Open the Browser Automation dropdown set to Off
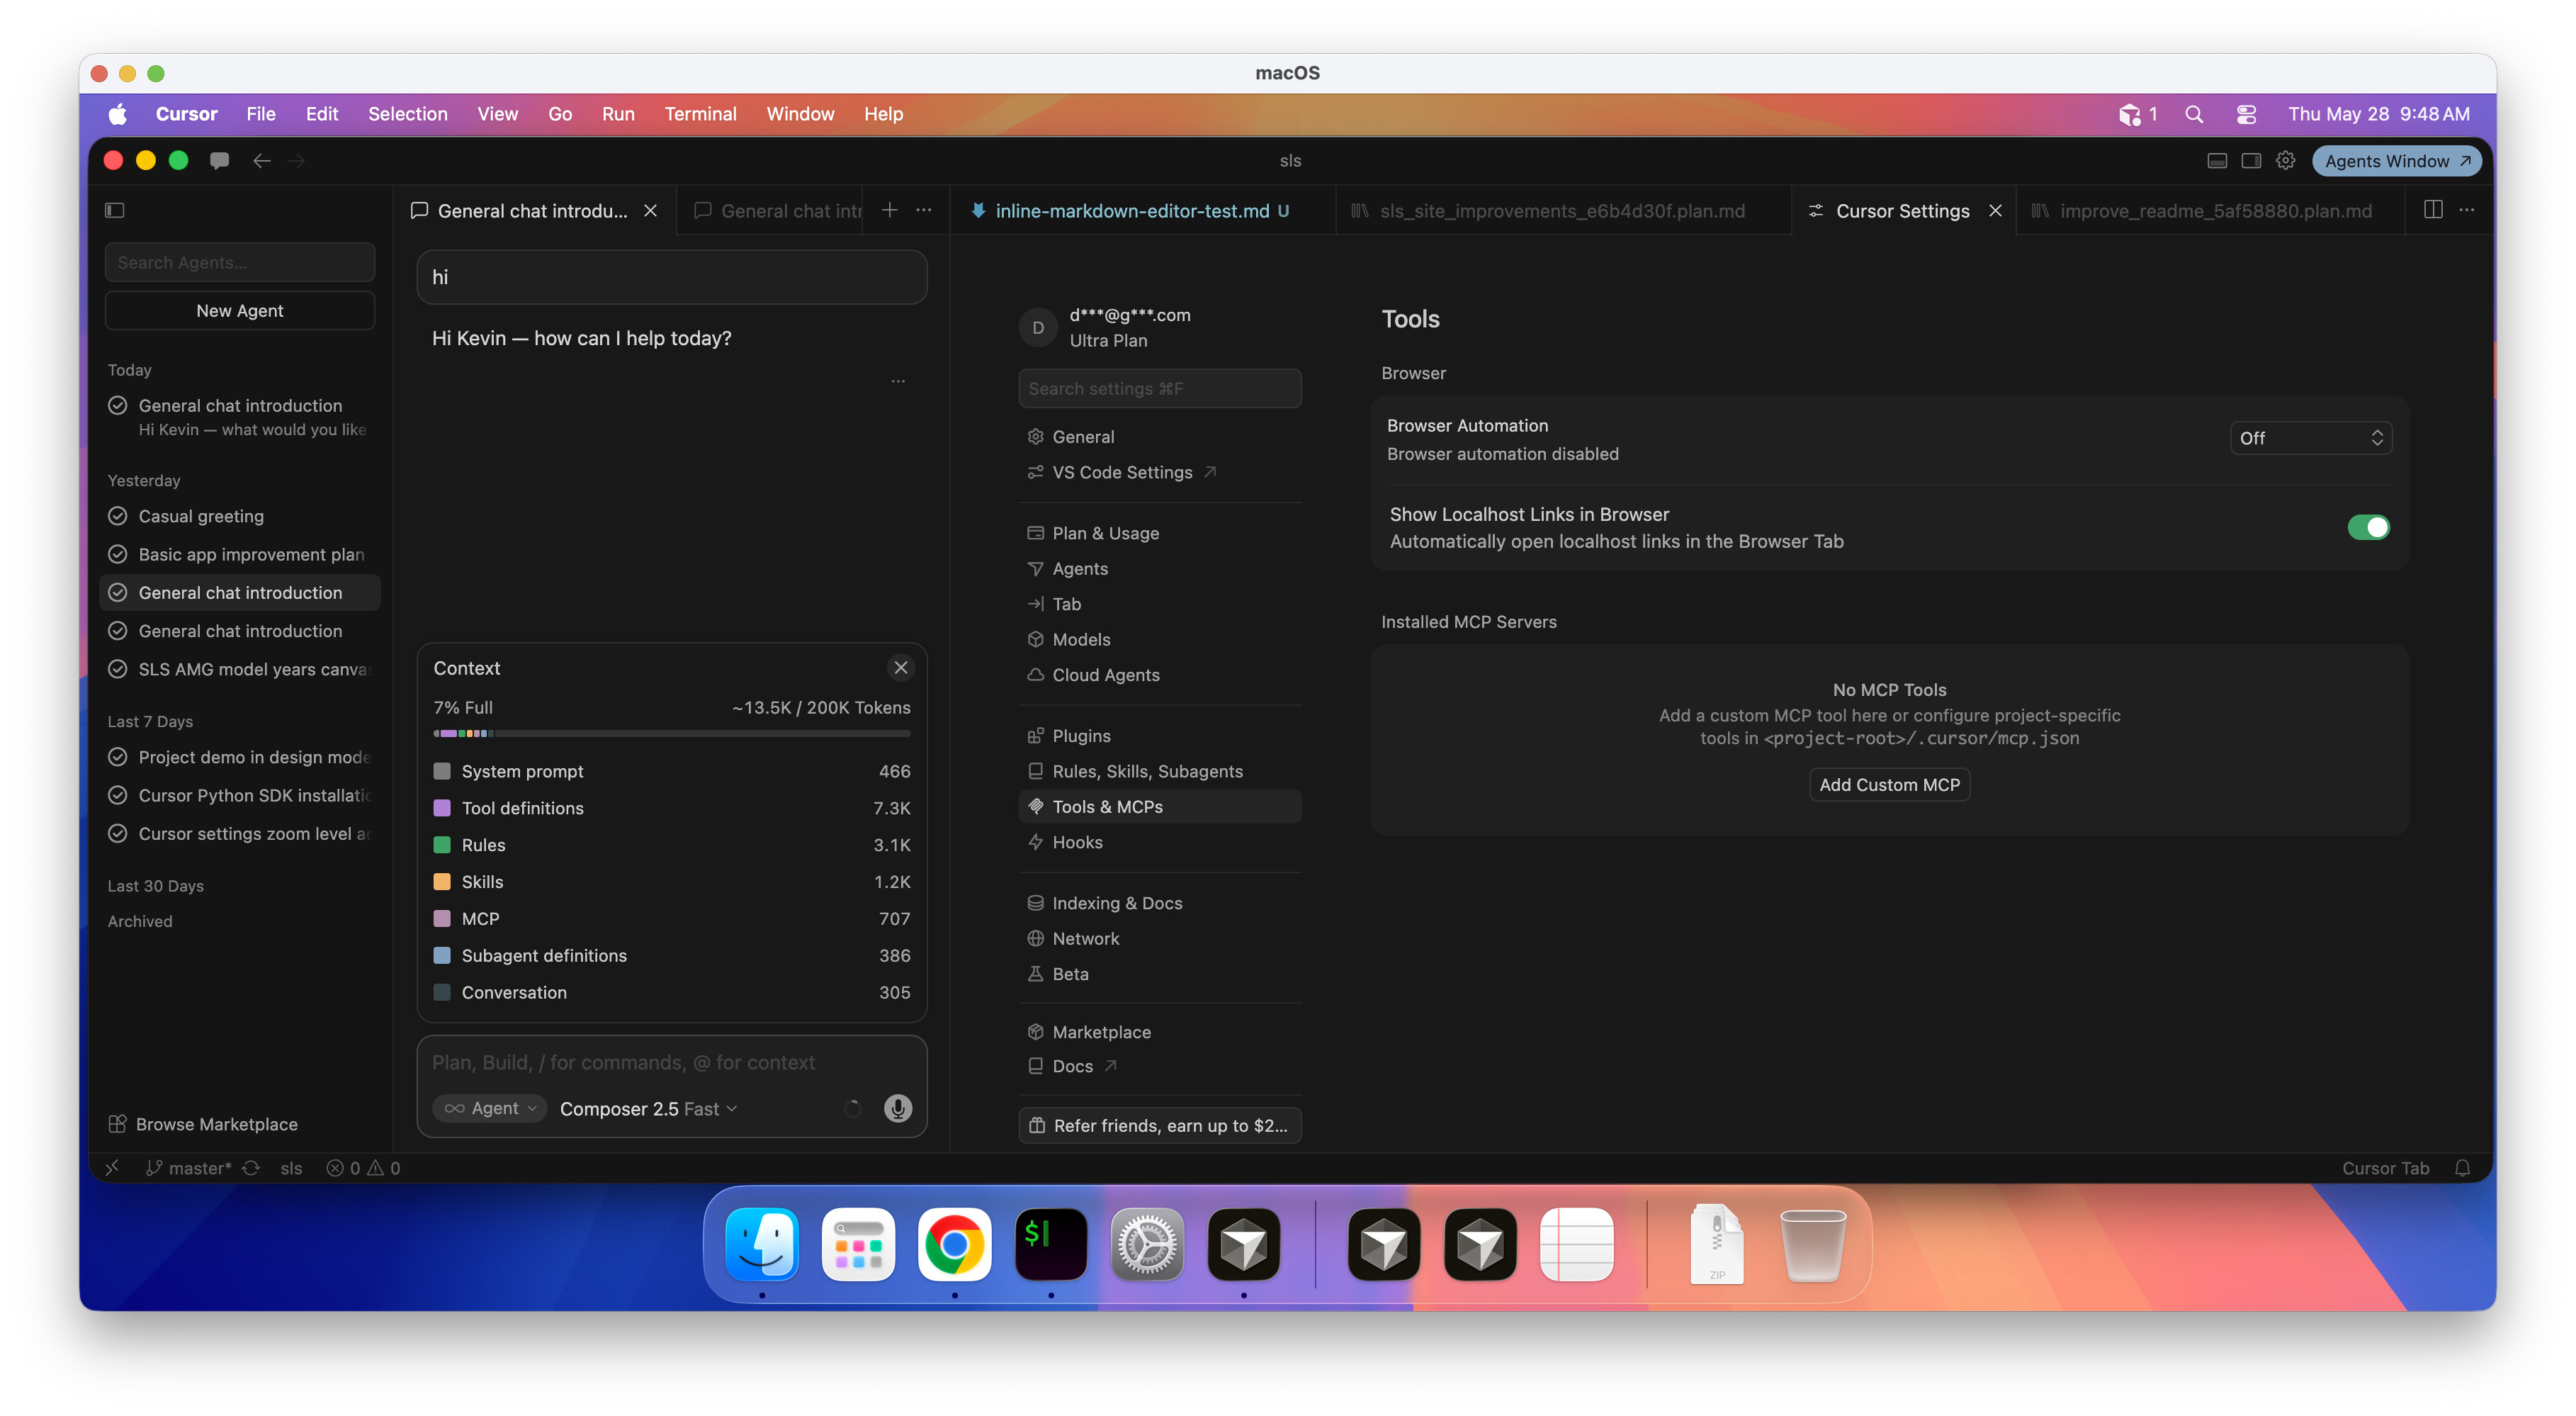The image size is (2576, 1416). click(2310, 438)
